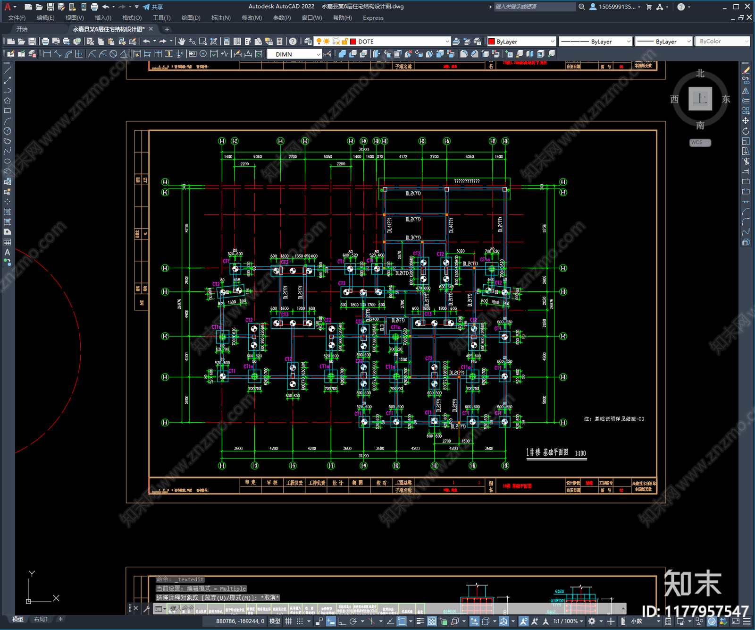Open the DIMN dimension style dropdown

294,54
